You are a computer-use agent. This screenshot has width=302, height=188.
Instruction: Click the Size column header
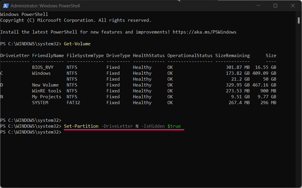pos(271,56)
